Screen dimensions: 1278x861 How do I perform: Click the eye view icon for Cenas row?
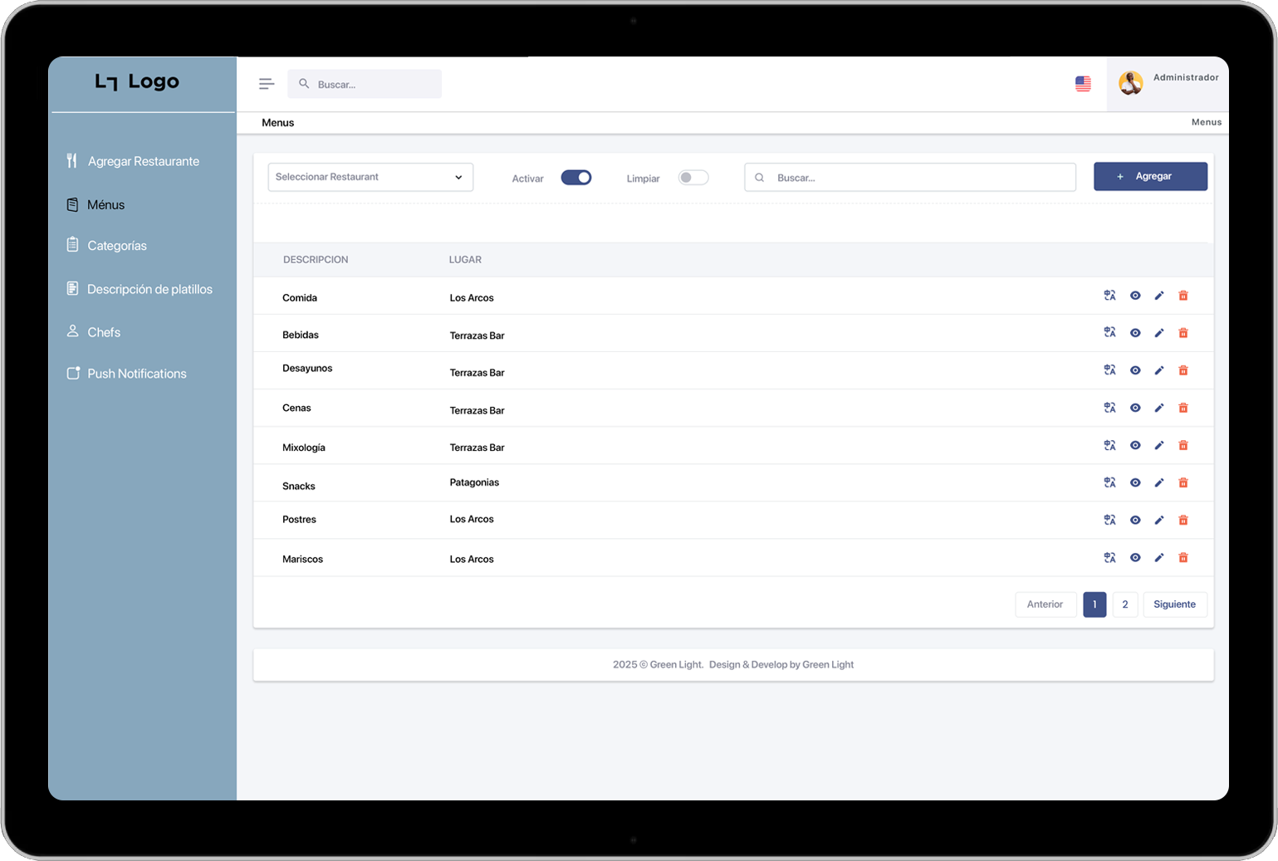pos(1135,408)
